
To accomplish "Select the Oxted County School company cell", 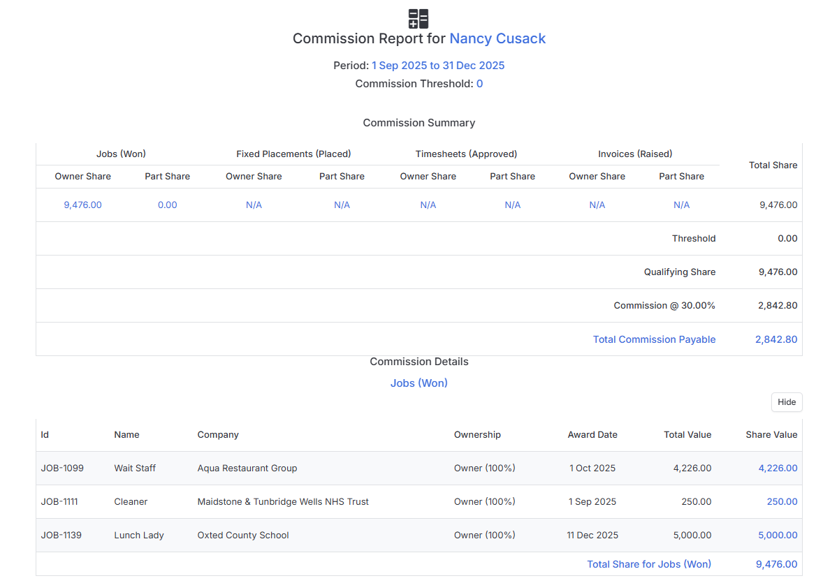I will click(243, 536).
